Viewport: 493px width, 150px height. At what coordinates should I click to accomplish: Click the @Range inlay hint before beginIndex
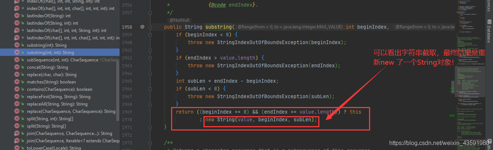tap(290, 27)
